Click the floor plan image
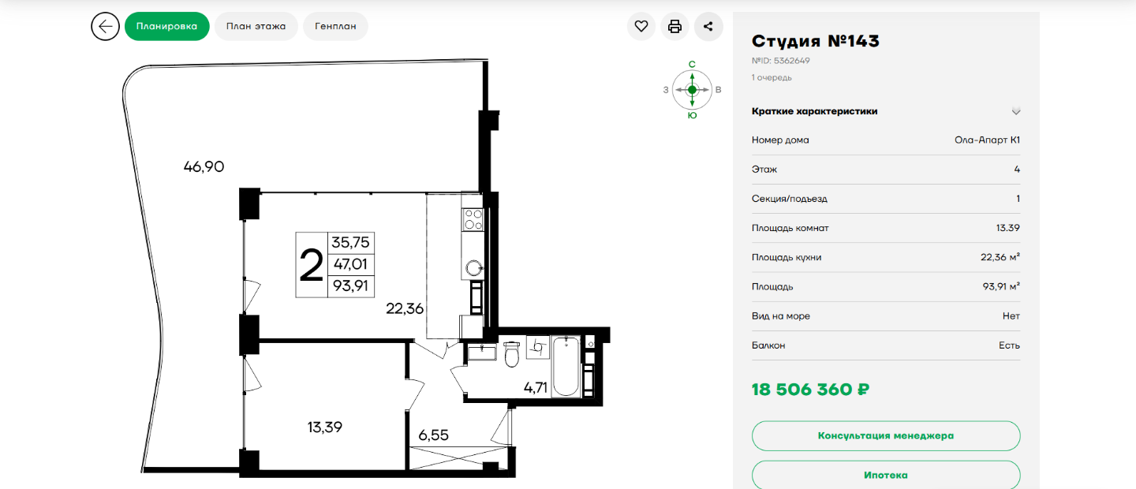This screenshot has height=489, width=1136. click(367, 268)
